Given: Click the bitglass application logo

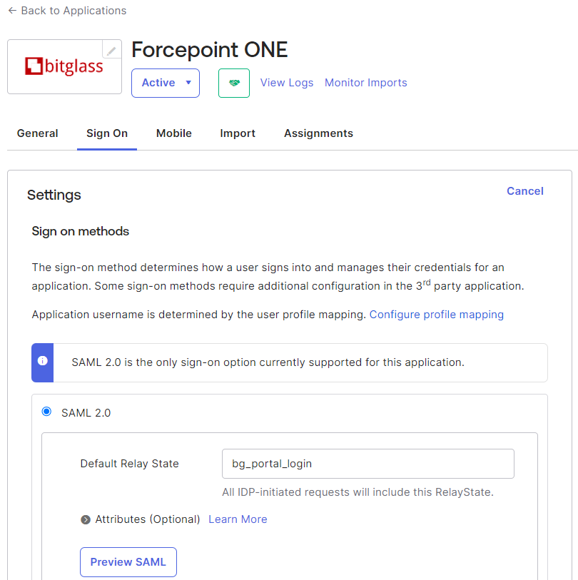Looking at the screenshot, I should [x=64, y=66].
